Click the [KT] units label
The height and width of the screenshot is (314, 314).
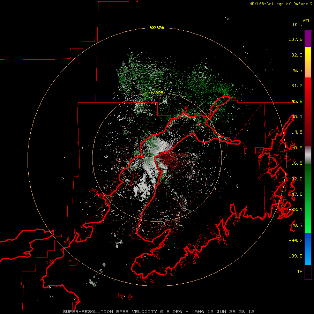point(298,24)
